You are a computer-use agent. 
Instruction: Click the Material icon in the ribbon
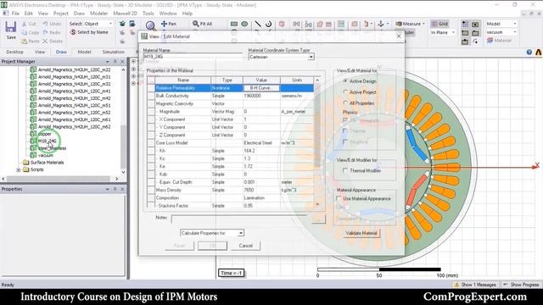coord(490,41)
